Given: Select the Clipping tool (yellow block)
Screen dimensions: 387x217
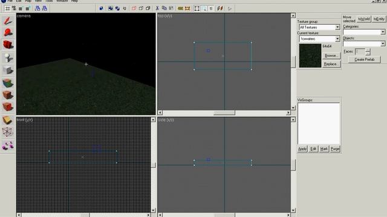Looking at the screenshot, I should (8, 120).
